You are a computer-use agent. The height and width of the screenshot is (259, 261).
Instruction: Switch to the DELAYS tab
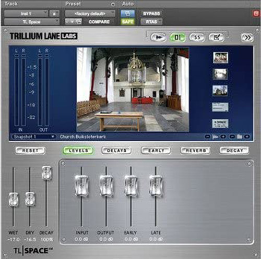pyautogui.click(x=116, y=151)
